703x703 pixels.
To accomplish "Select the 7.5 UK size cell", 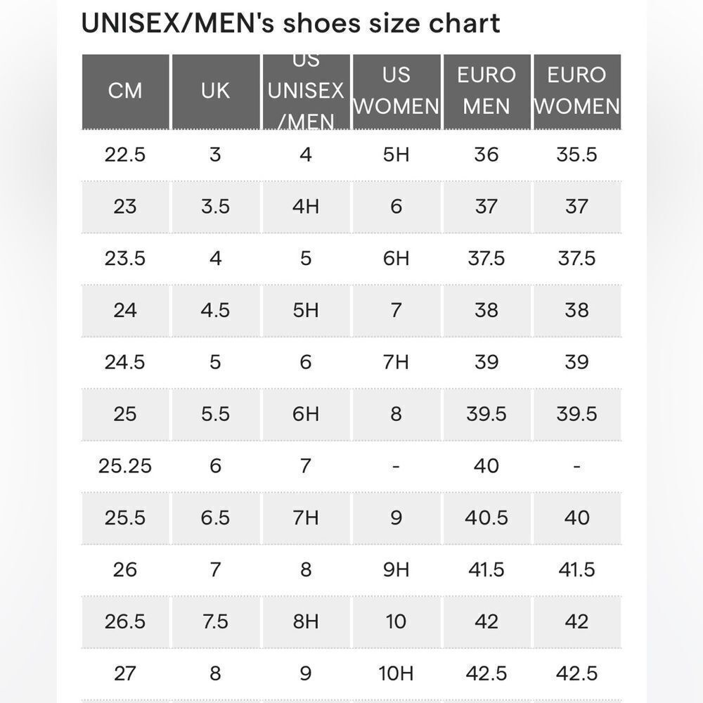I will click(216, 622).
